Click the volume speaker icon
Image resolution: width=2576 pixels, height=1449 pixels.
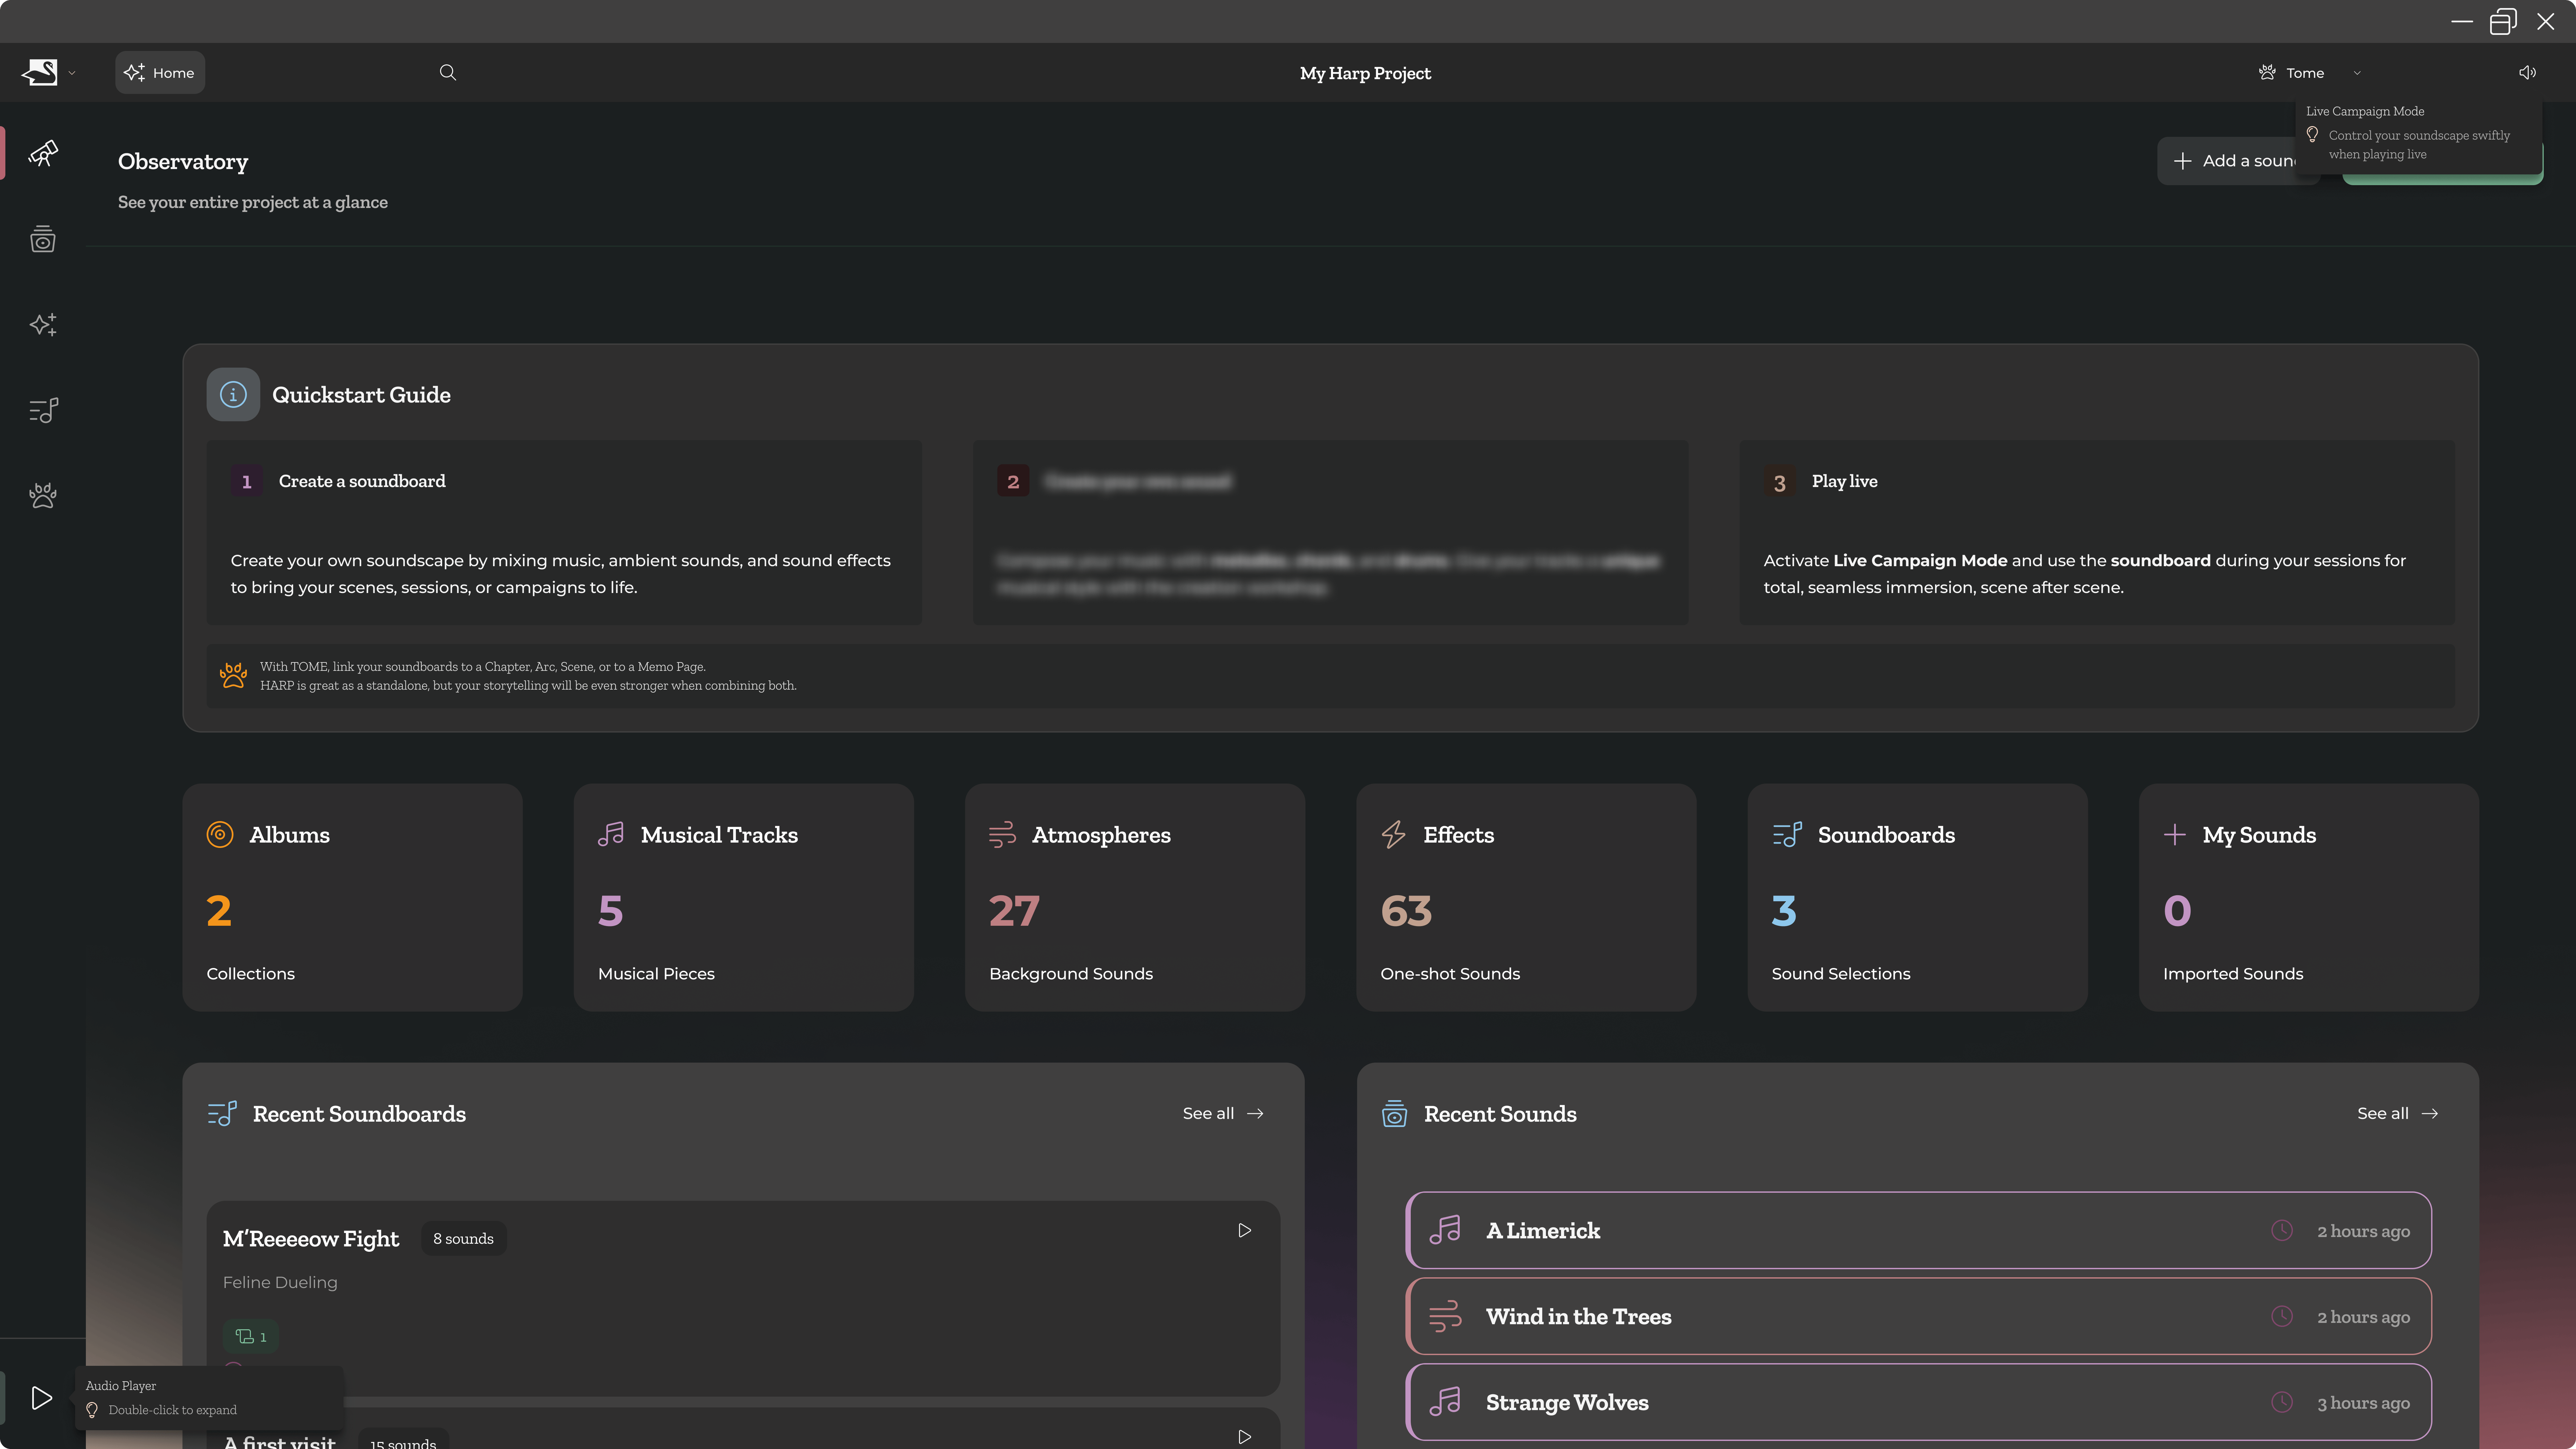2527,72
